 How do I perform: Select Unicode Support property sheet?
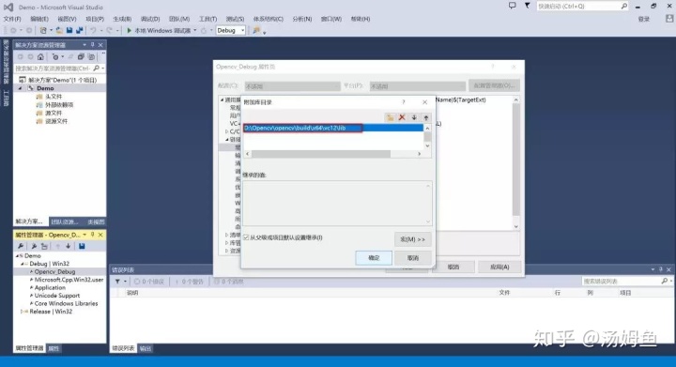[x=57, y=296]
